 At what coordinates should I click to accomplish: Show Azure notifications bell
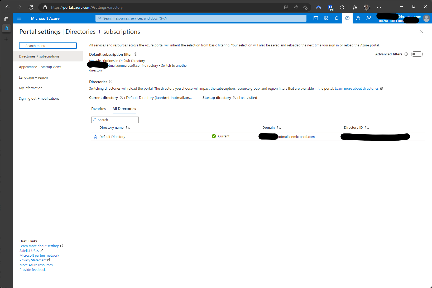pos(337,18)
